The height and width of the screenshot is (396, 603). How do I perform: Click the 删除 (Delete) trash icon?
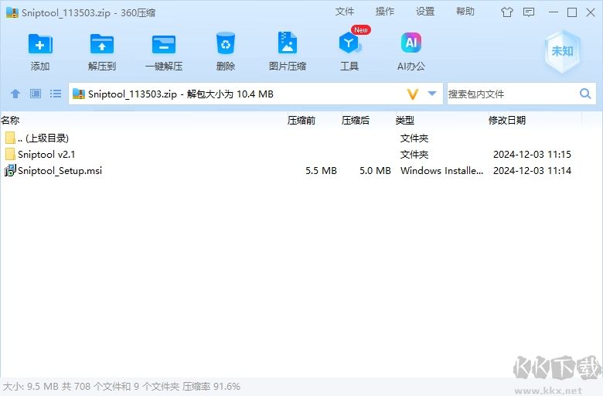[226, 43]
